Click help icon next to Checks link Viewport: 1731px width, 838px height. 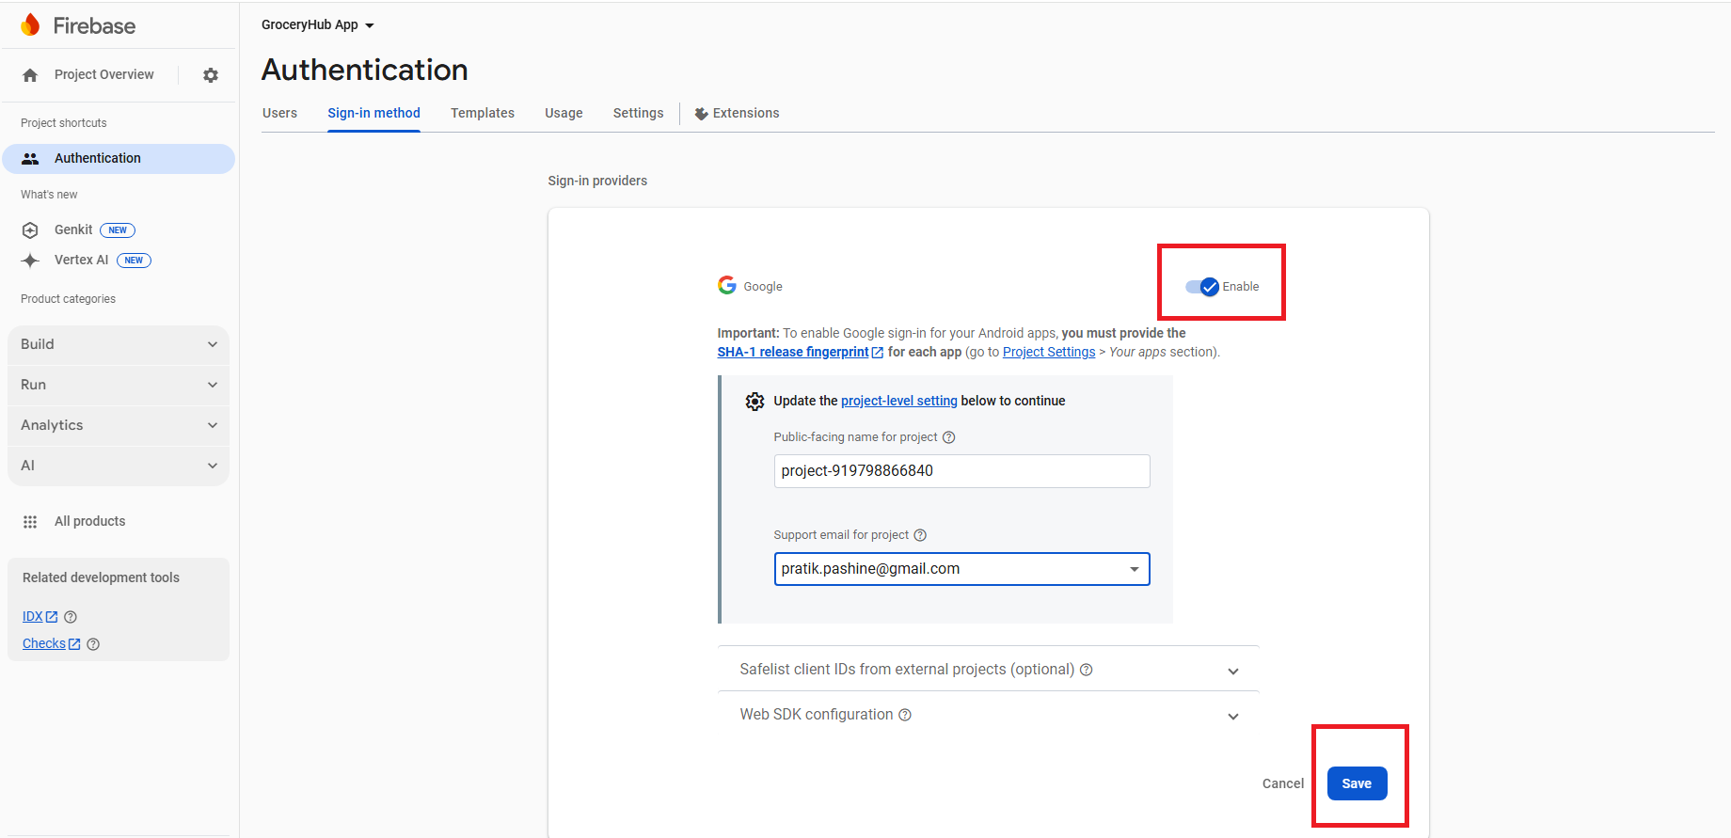(x=93, y=644)
